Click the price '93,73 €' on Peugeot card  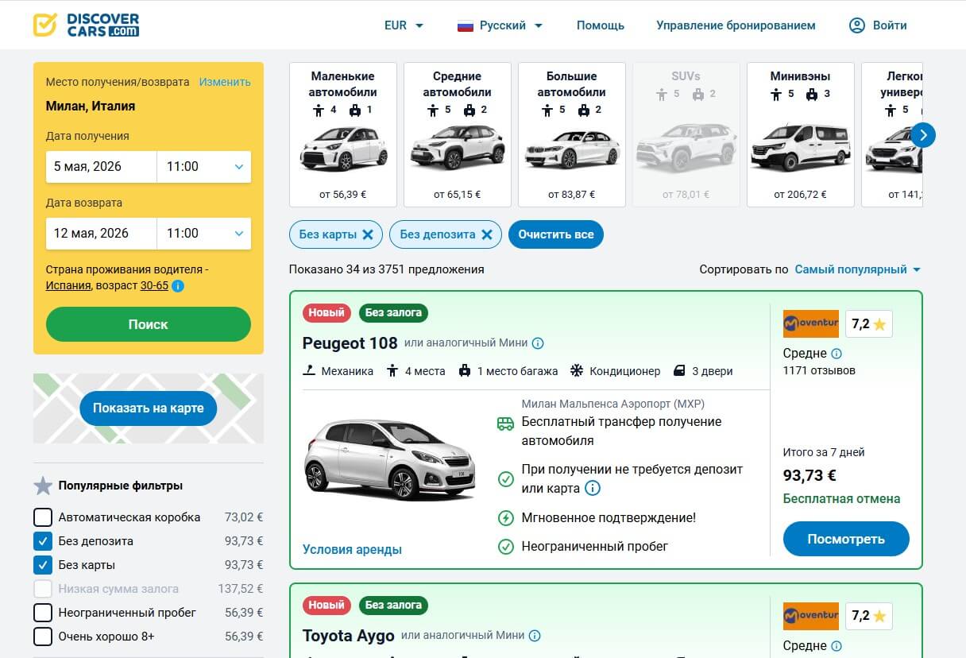click(810, 475)
